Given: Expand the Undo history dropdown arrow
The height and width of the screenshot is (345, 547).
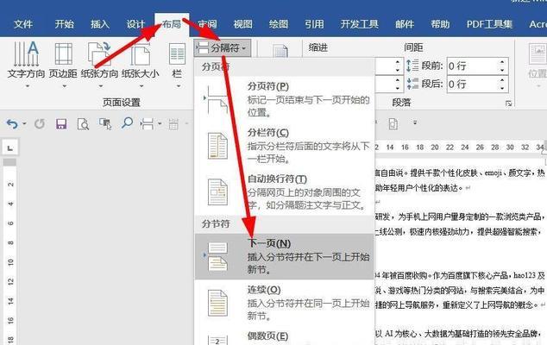Looking at the screenshot, I should coord(24,123).
